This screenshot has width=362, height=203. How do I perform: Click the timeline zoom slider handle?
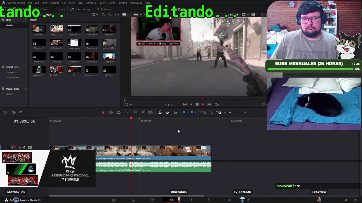click(x=230, y=112)
